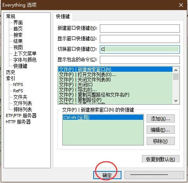Open 字体与颜色 settings

click(x=25, y=60)
